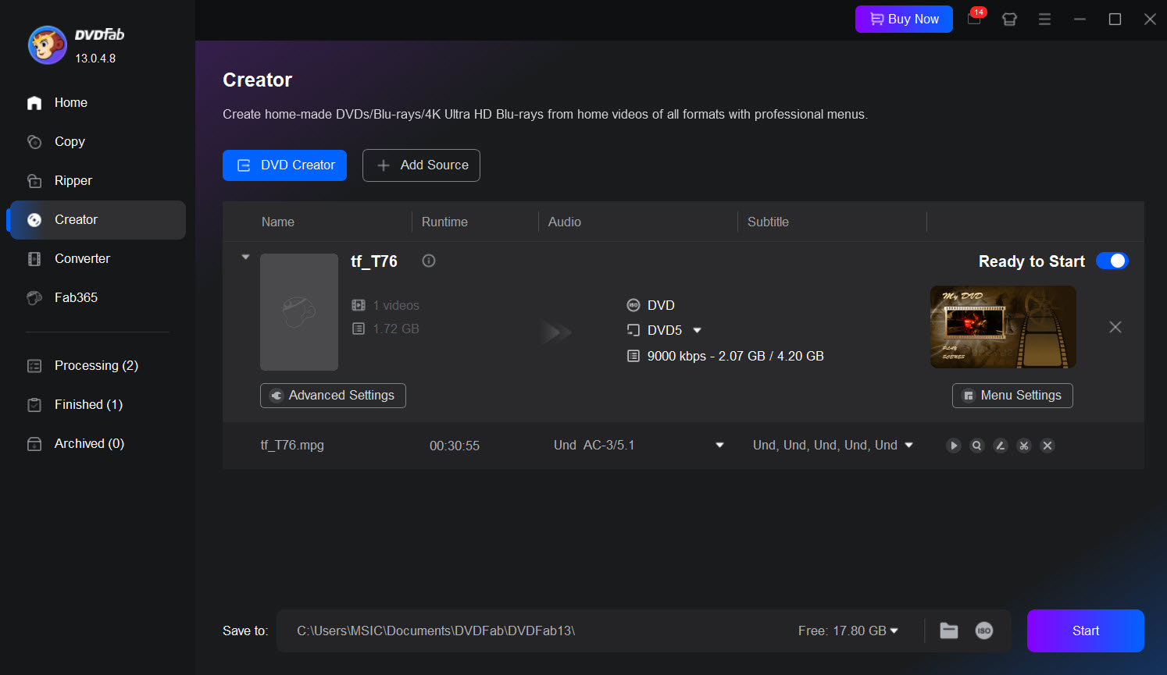Screen dimensions: 1167x675
Task: Open the pencil edit icon for tf_T76.mpg
Action: 1000,446
